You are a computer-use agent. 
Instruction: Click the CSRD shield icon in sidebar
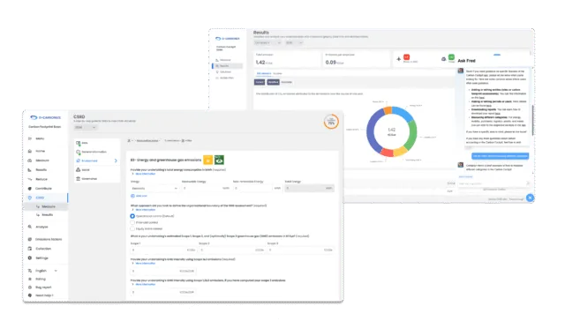point(30,198)
